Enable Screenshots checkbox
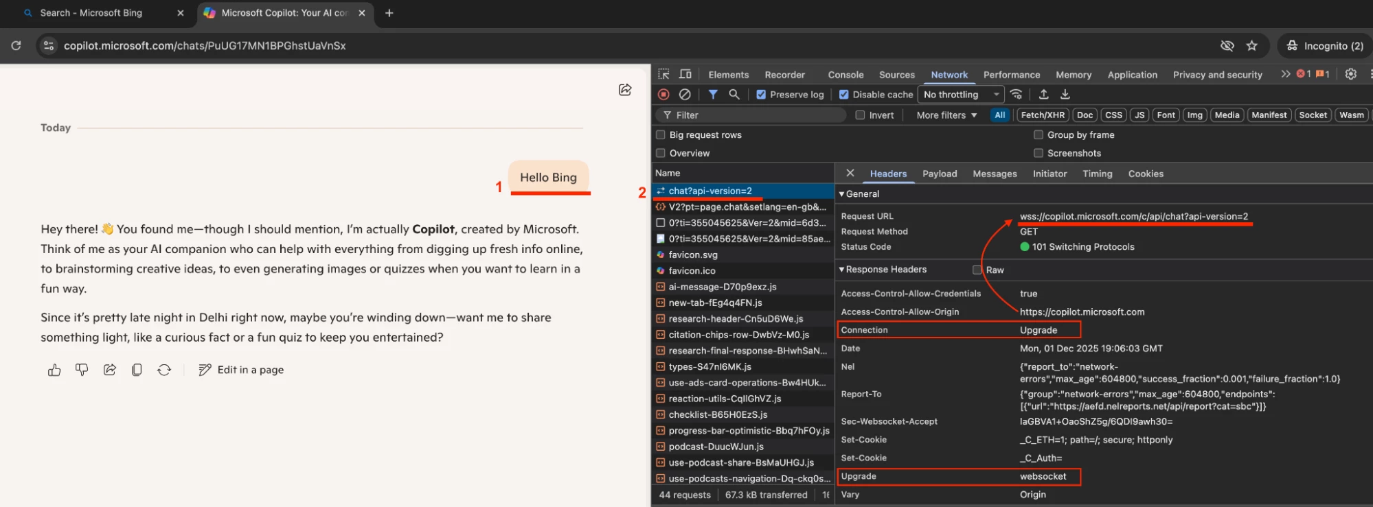The height and width of the screenshot is (507, 1373). tap(1039, 153)
